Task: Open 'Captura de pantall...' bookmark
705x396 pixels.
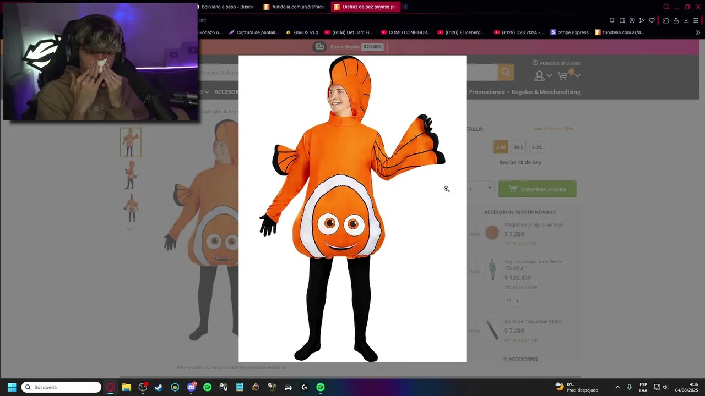Action: 254,32
